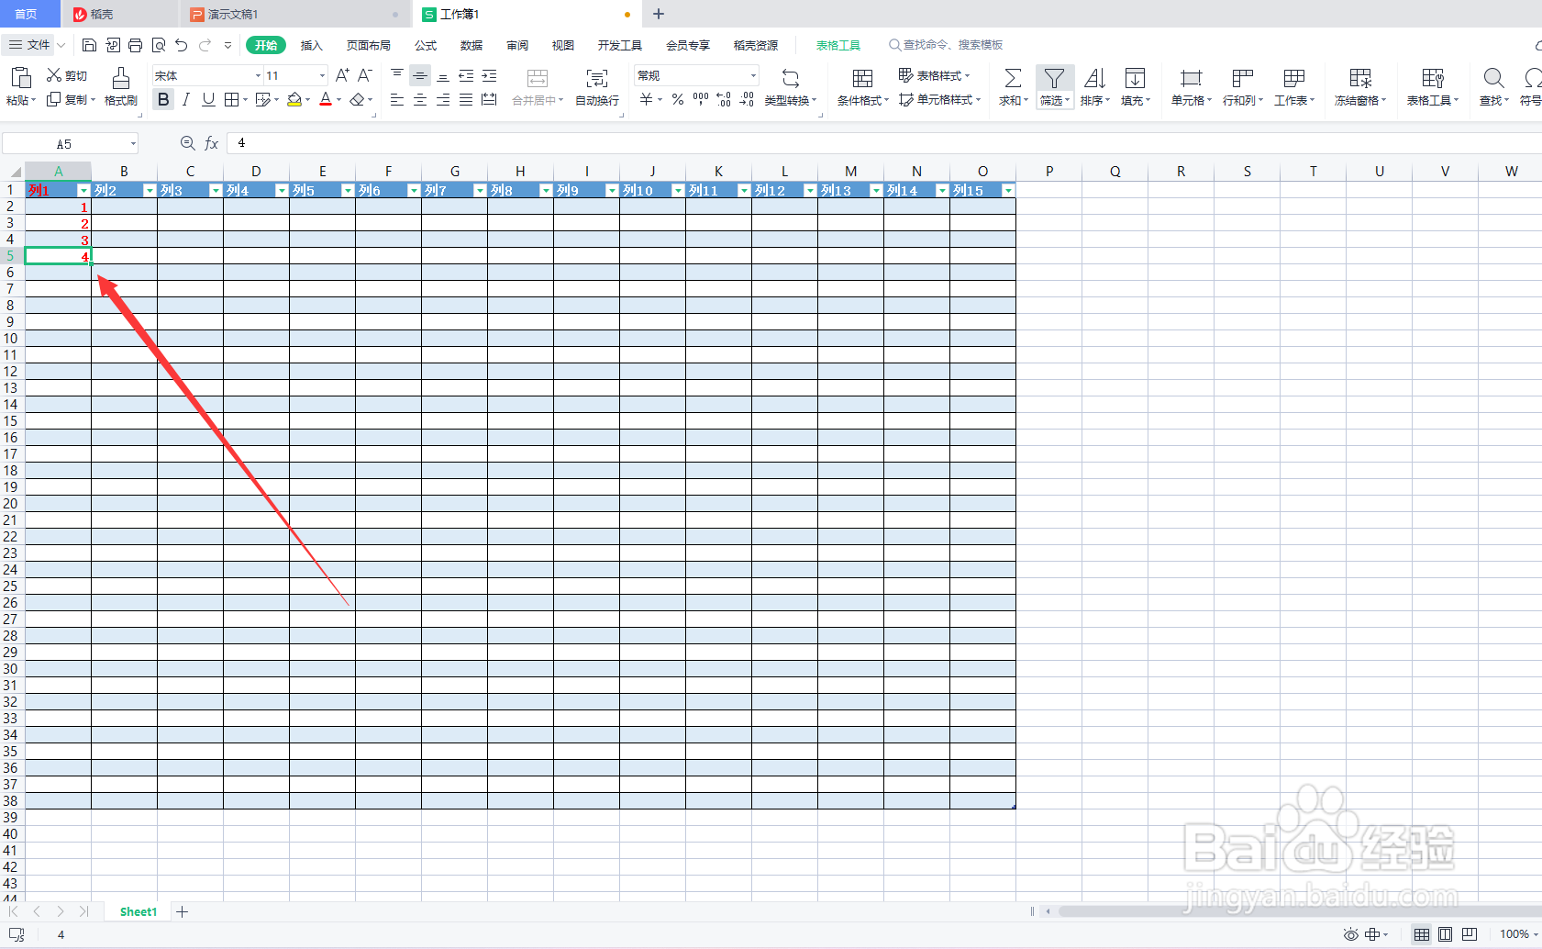Viewport: 1542px width, 949px height.
Task: Click the Wrap Text icon
Action: (597, 78)
